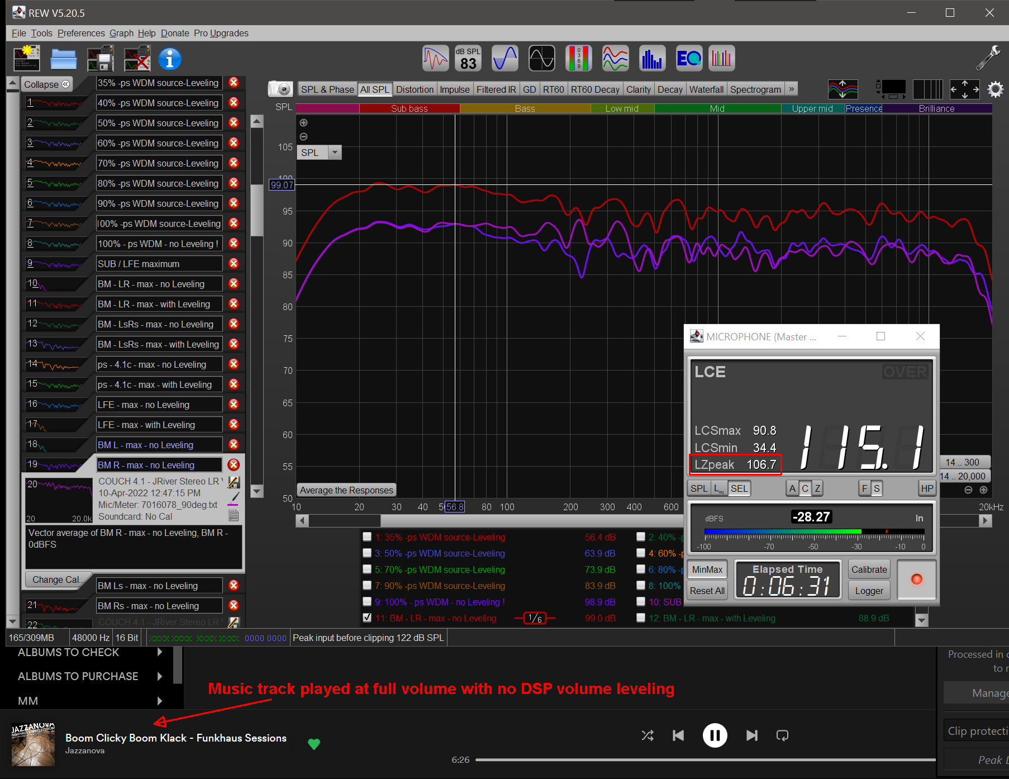Skip to the next track
This screenshot has height=779, width=1009.
(752, 735)
